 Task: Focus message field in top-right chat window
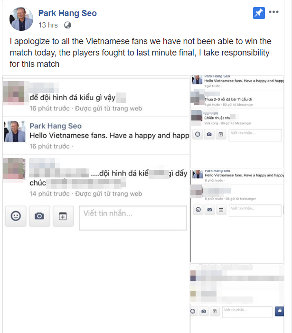pyautogui.click(x=255, y=135)
